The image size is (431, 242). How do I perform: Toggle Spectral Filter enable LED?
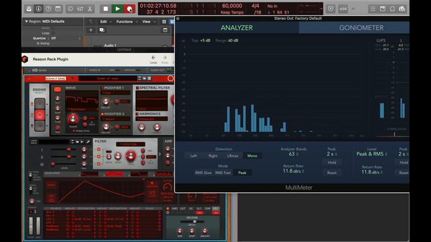pos(137,88)
